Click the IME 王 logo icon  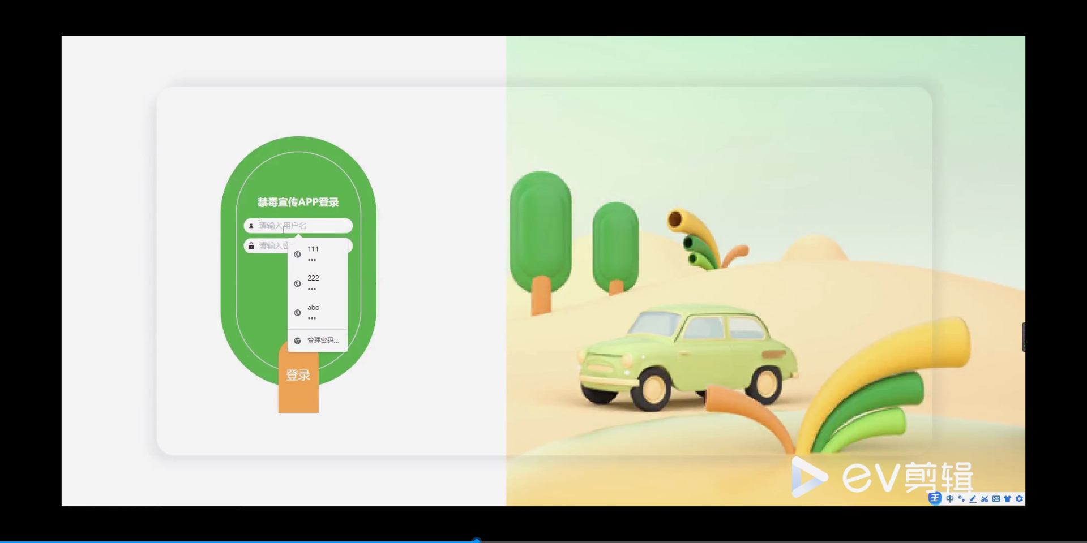[935, 498]
